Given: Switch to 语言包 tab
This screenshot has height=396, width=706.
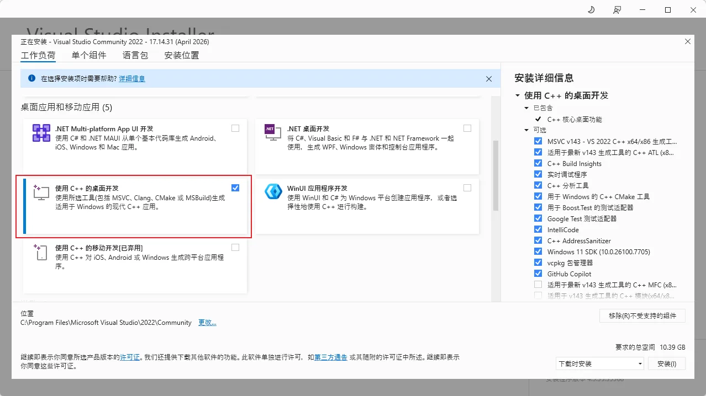Looking at the screenshot, I should pos(135,55).
